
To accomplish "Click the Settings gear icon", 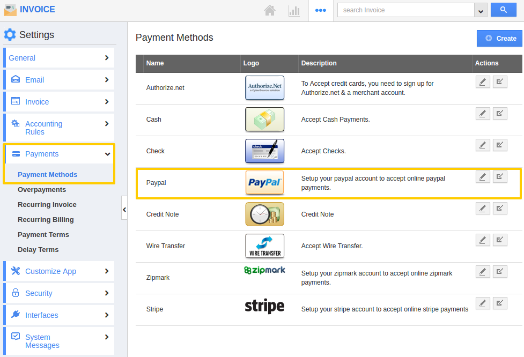I will pos(10,34).
